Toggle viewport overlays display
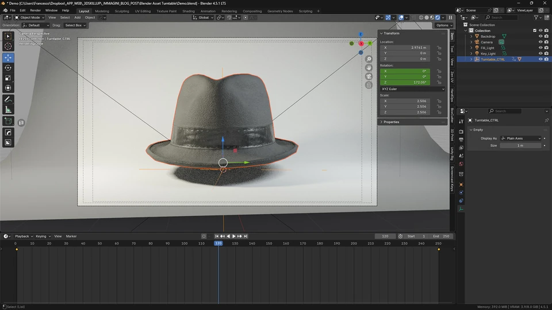 (401, 18)
